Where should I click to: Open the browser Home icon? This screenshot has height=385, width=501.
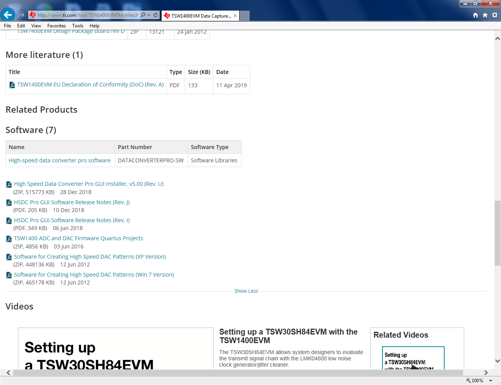(476, 15)
